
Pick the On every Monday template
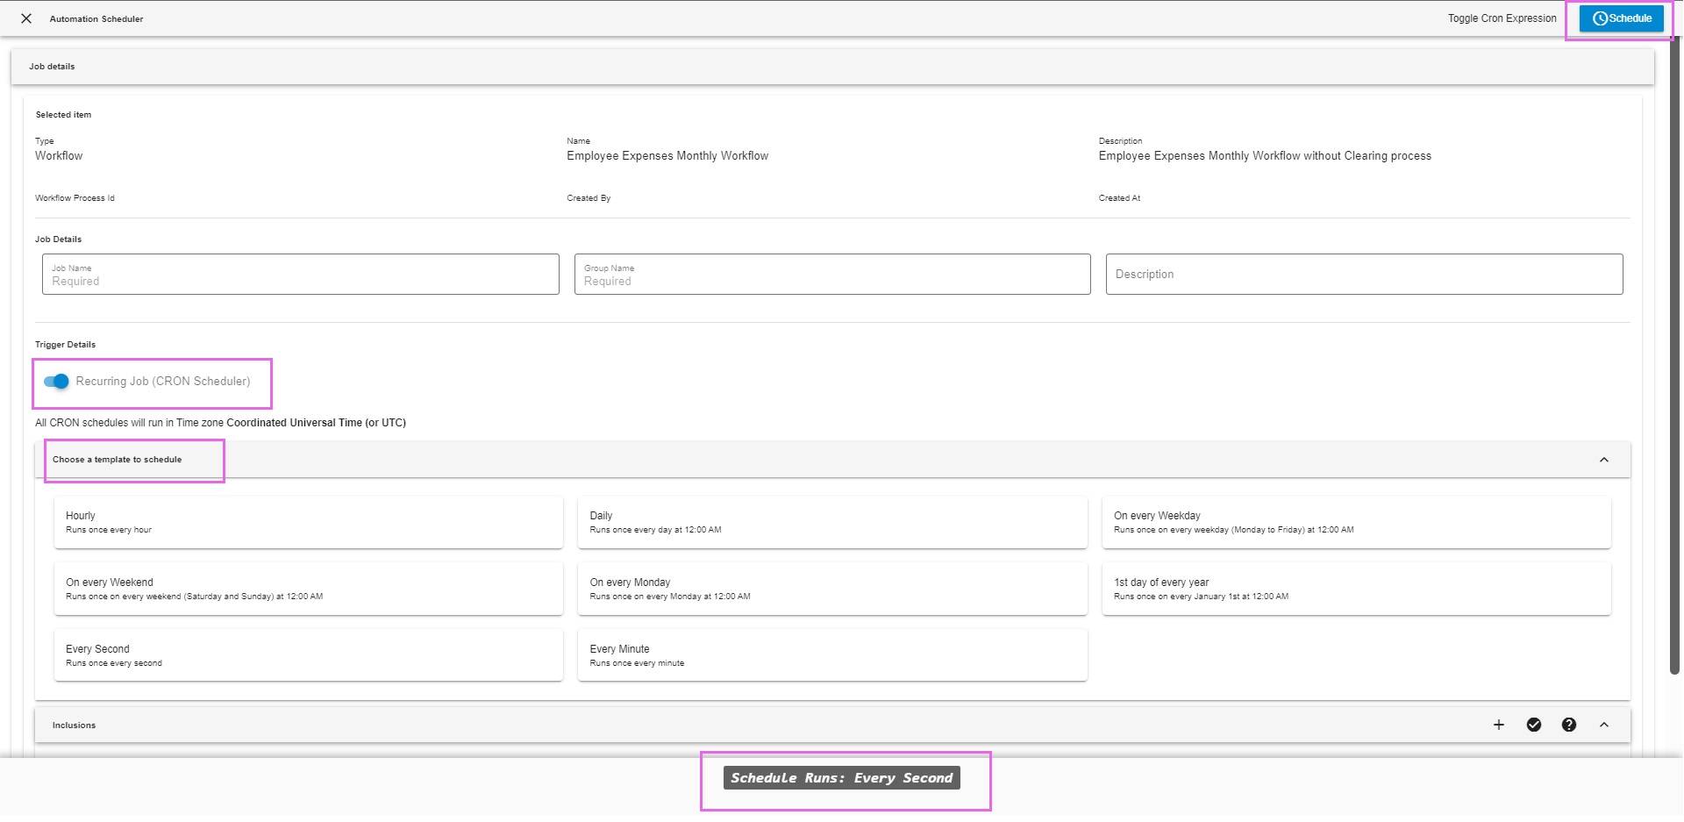pyautogui.click(x=832, y=590)
